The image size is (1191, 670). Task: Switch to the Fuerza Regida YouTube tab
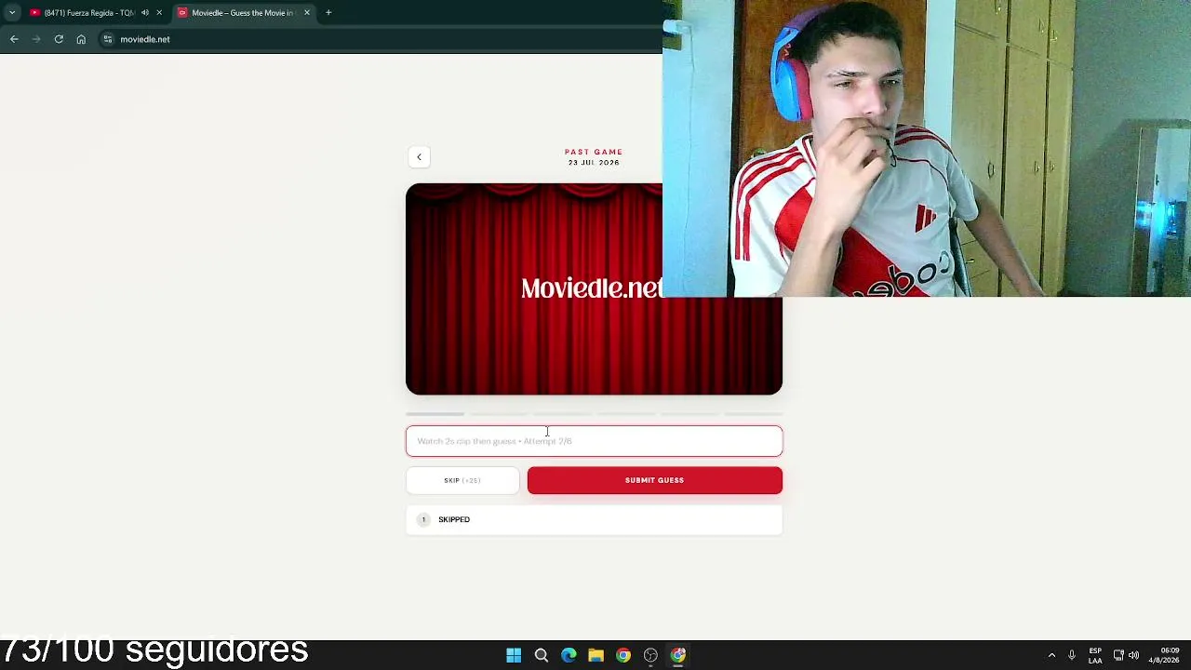[88, 13]
